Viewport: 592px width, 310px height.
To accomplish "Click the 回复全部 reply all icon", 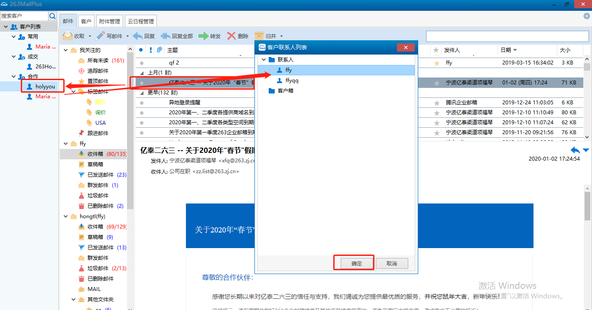I will tap(166, 36).
